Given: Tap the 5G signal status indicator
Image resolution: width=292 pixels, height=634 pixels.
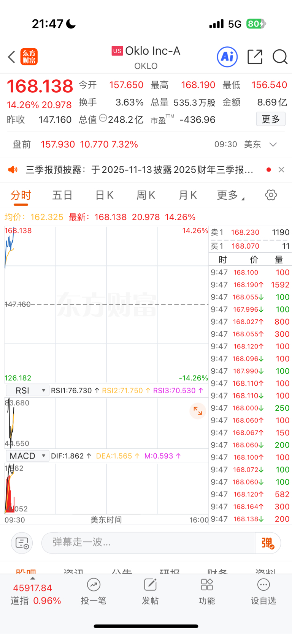Looking at the screenshot, I should tap(235, 24).
